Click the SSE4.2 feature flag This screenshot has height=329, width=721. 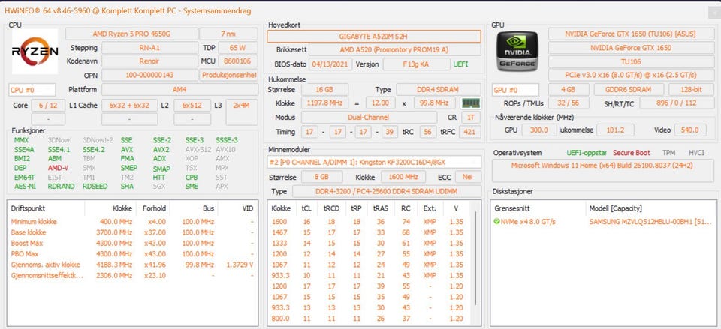[x=94, y=149]
